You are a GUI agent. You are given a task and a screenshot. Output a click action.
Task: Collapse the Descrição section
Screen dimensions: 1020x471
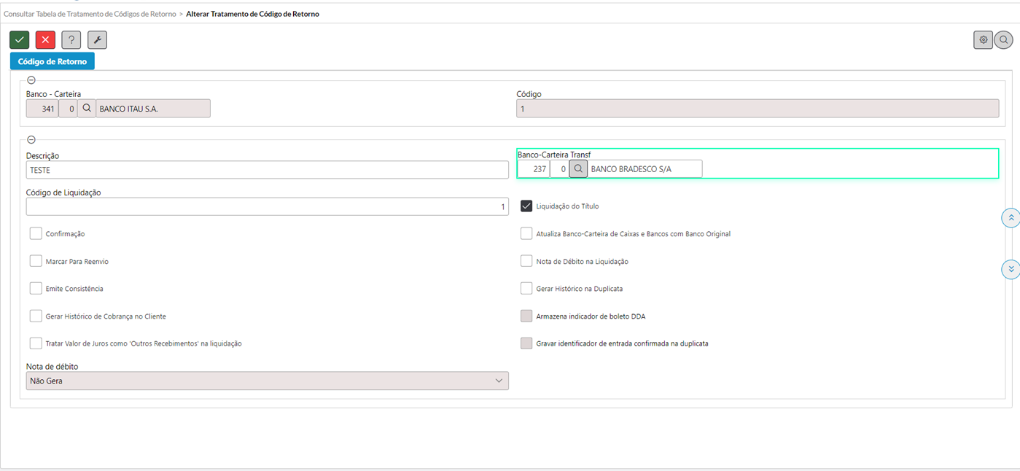point(31,139)
